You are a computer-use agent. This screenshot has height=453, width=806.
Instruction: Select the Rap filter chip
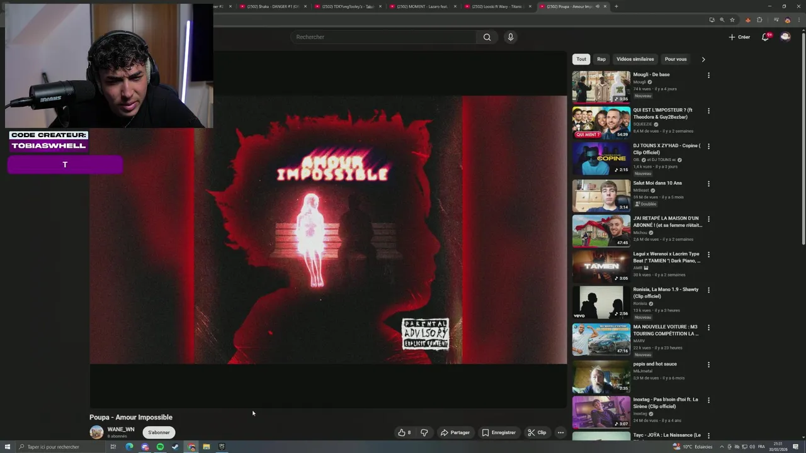click(x=601, y=59)
